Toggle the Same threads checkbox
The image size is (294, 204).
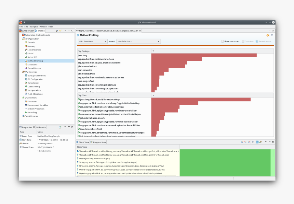point(257,41)
